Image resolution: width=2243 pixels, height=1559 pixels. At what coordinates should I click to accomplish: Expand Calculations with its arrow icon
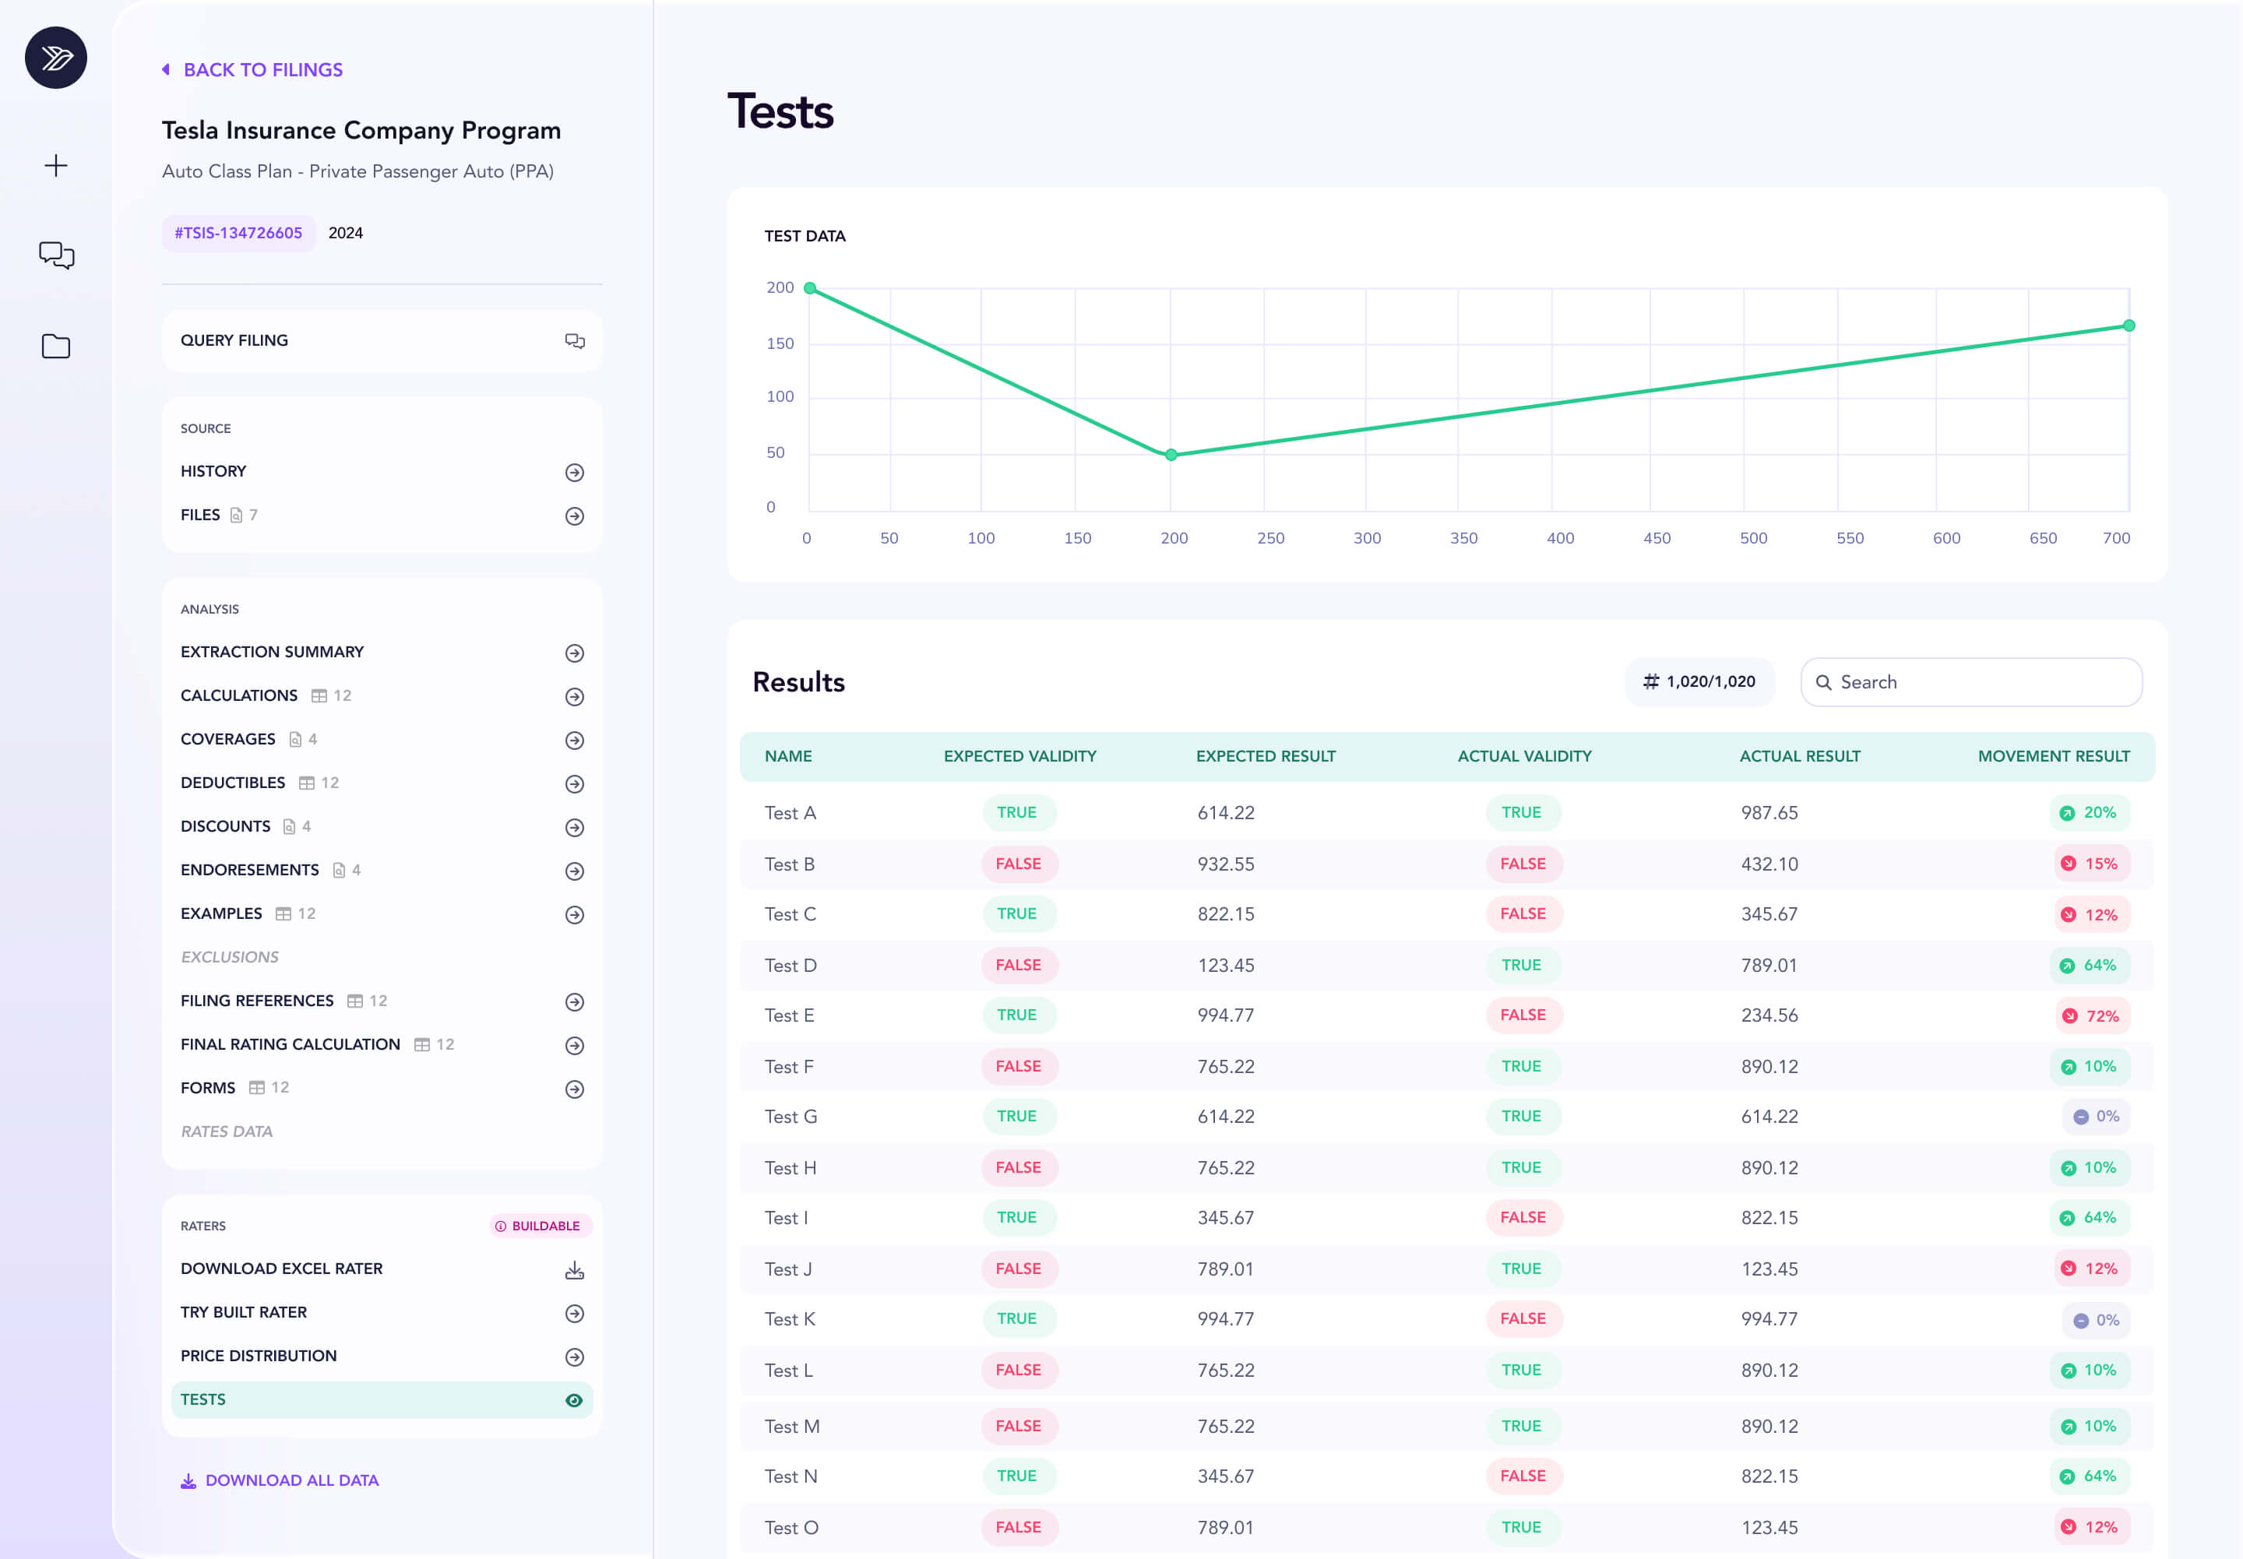click(575, 696)
